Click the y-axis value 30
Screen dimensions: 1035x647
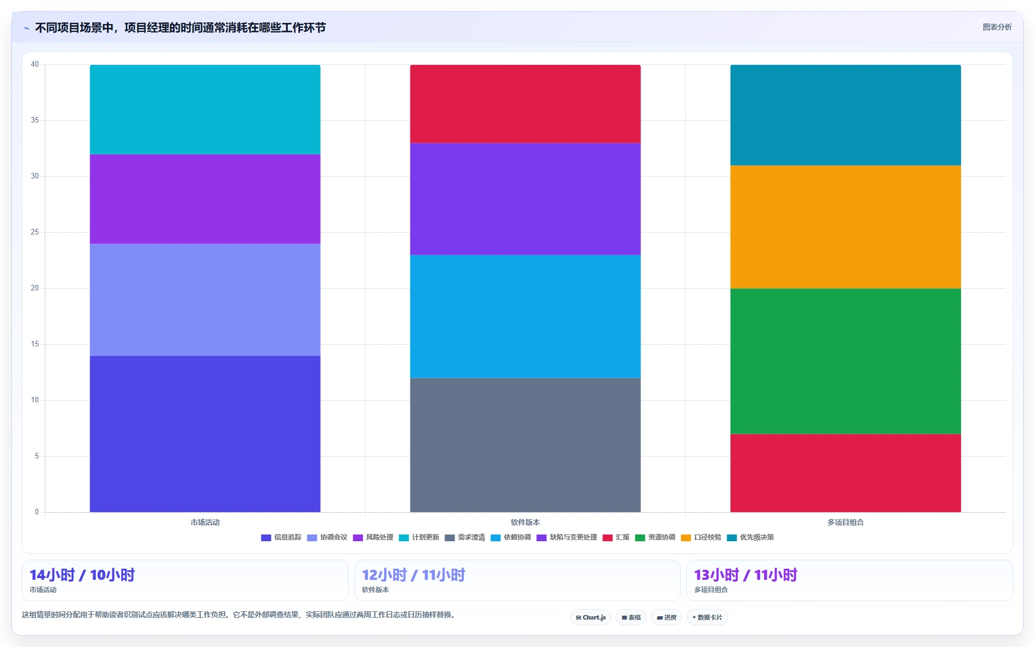35,176
